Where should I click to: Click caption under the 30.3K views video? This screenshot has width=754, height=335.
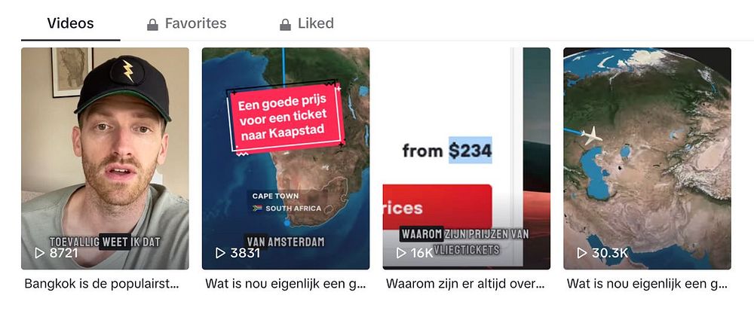click(x=647, y=284)
